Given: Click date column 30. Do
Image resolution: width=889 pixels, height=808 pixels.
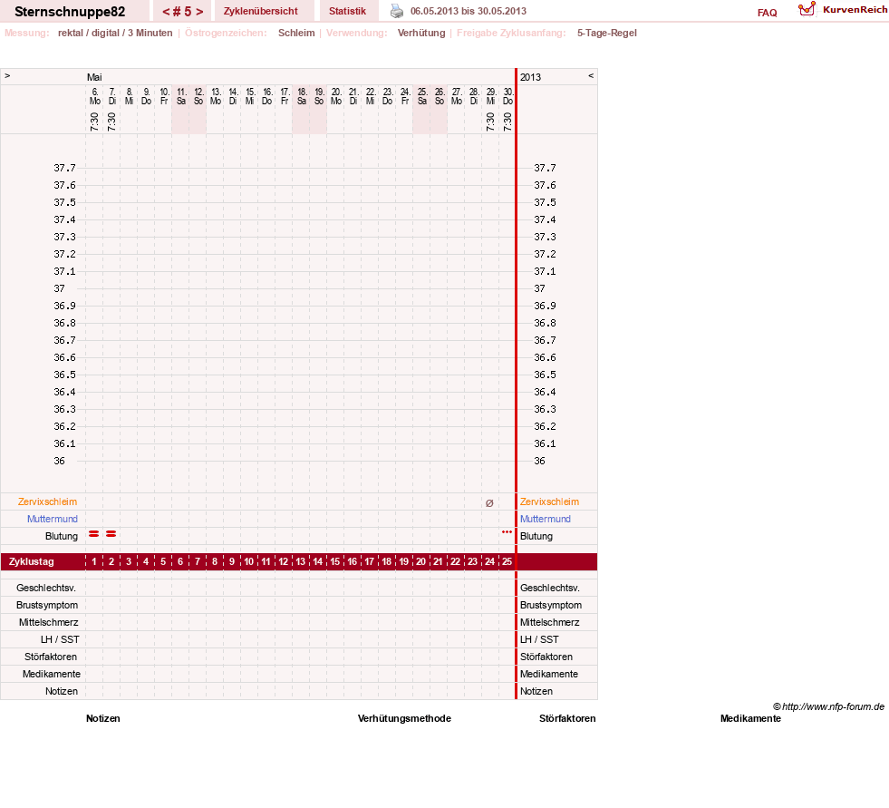Looking at the screenshot, I should tap(508, 96).
